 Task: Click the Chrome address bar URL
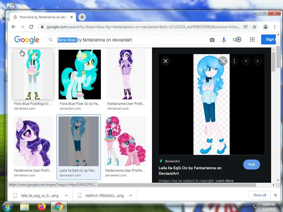pyautogui.click(x=143, y=27)
